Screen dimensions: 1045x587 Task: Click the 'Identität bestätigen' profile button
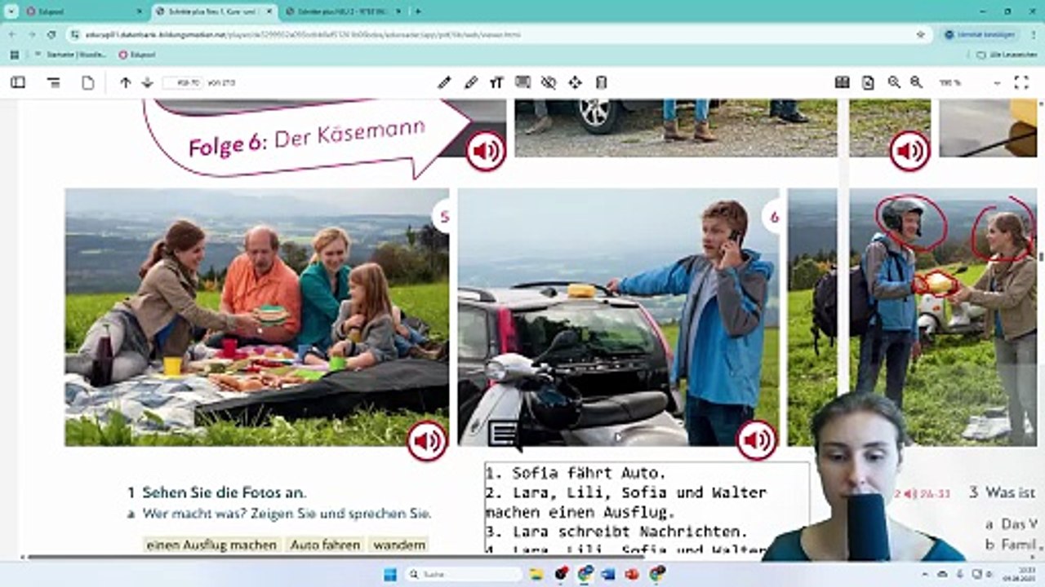pyautogui.click(x=980, y=35)
